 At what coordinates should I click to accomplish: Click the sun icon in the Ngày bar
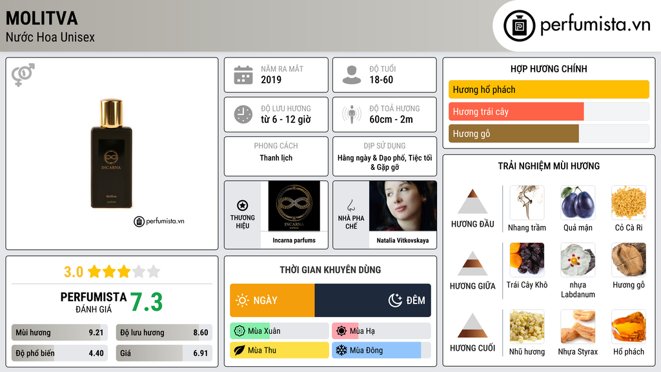[x=243, y=300]
